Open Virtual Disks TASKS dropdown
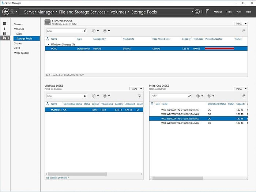This screenshot has height=192, width=256. pos(136,89)
